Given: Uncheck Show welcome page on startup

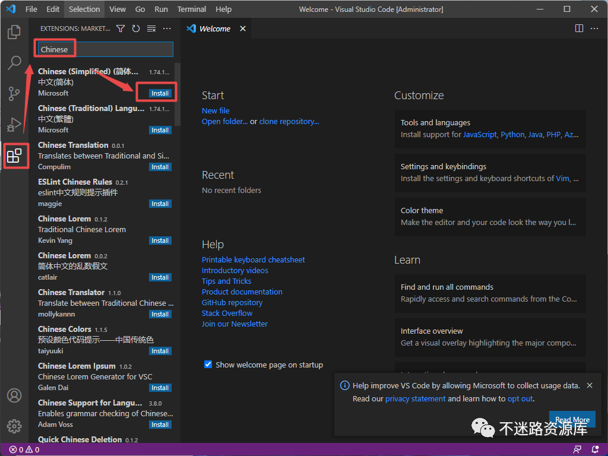Looking at the screenshot, I should pyautogui.click(x=208, y=365).
